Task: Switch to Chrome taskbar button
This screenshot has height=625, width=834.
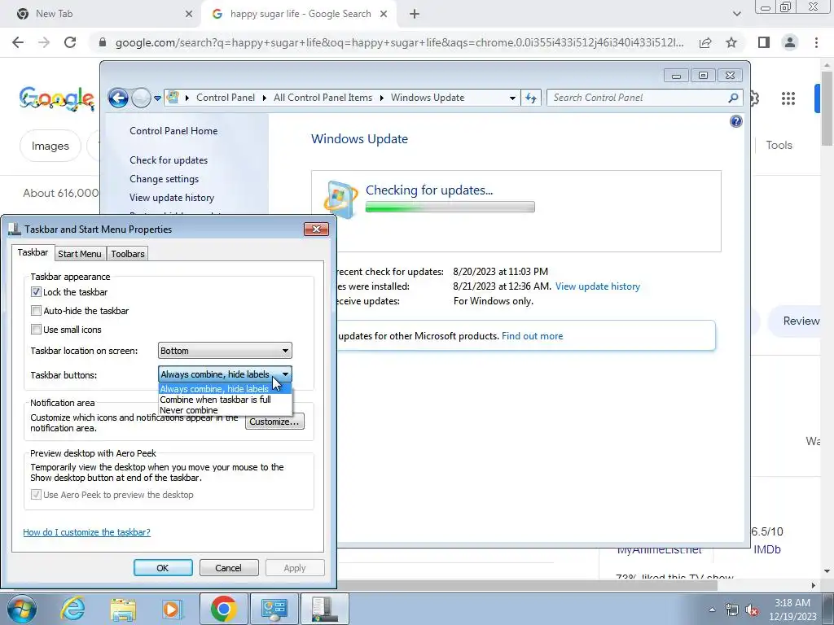Action: pos(223,609)
